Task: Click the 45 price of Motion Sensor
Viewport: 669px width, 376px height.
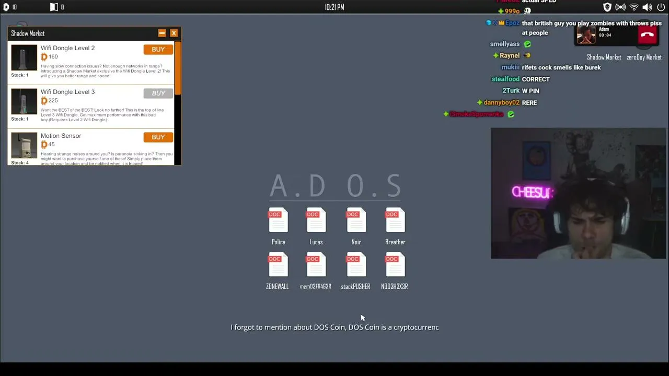Action: pos(51,144)
